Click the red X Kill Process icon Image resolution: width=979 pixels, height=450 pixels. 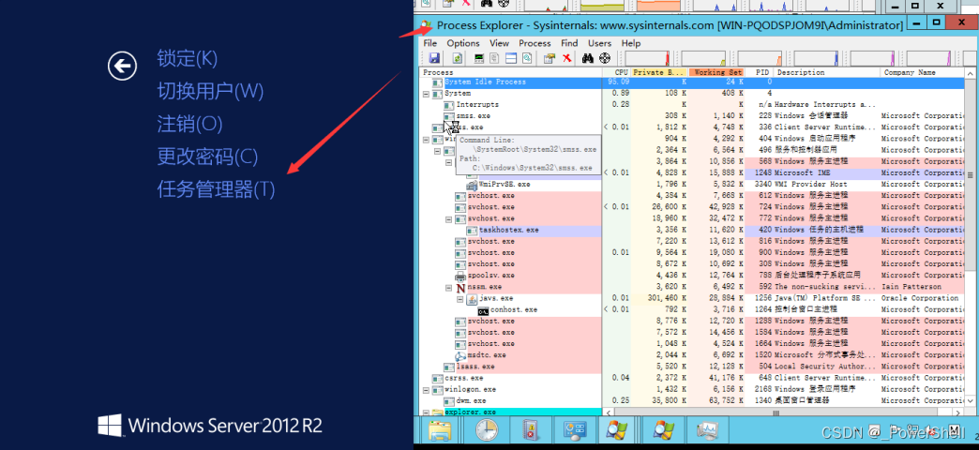[567, 58]
